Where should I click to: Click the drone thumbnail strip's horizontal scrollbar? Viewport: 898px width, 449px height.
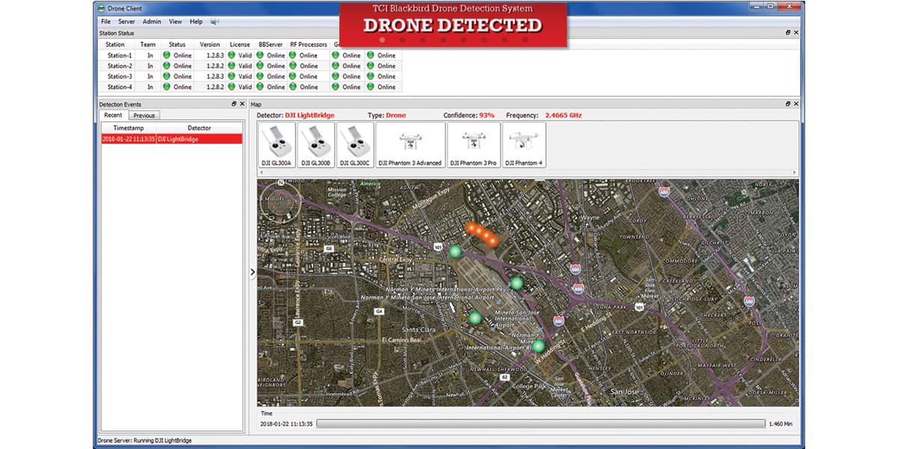(x=528, y=173)
